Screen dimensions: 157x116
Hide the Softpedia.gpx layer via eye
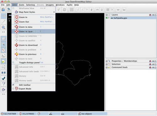[109, 18]
